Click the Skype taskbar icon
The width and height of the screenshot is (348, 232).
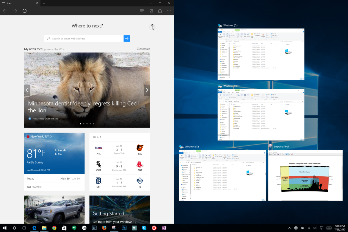144,228
